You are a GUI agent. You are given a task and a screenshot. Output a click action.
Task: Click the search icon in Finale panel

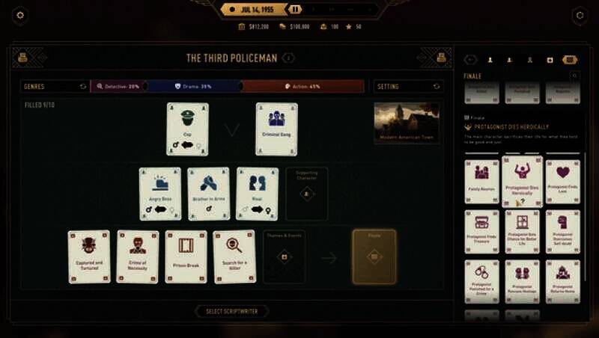point(574,76)
